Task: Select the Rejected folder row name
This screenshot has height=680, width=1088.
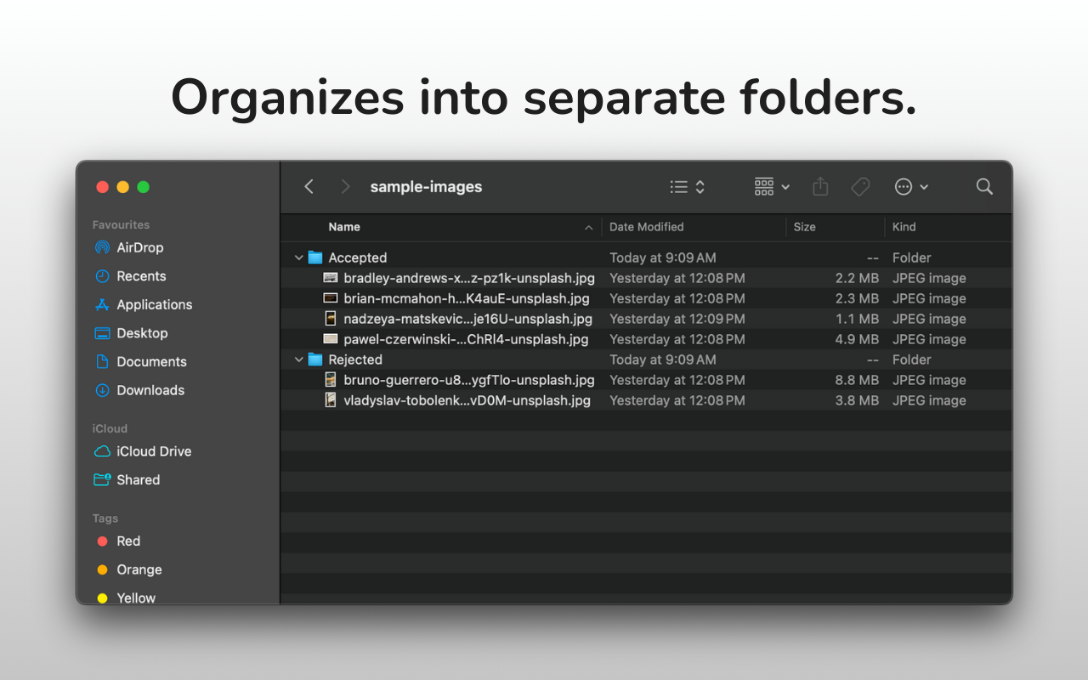Action: [355, 360]
